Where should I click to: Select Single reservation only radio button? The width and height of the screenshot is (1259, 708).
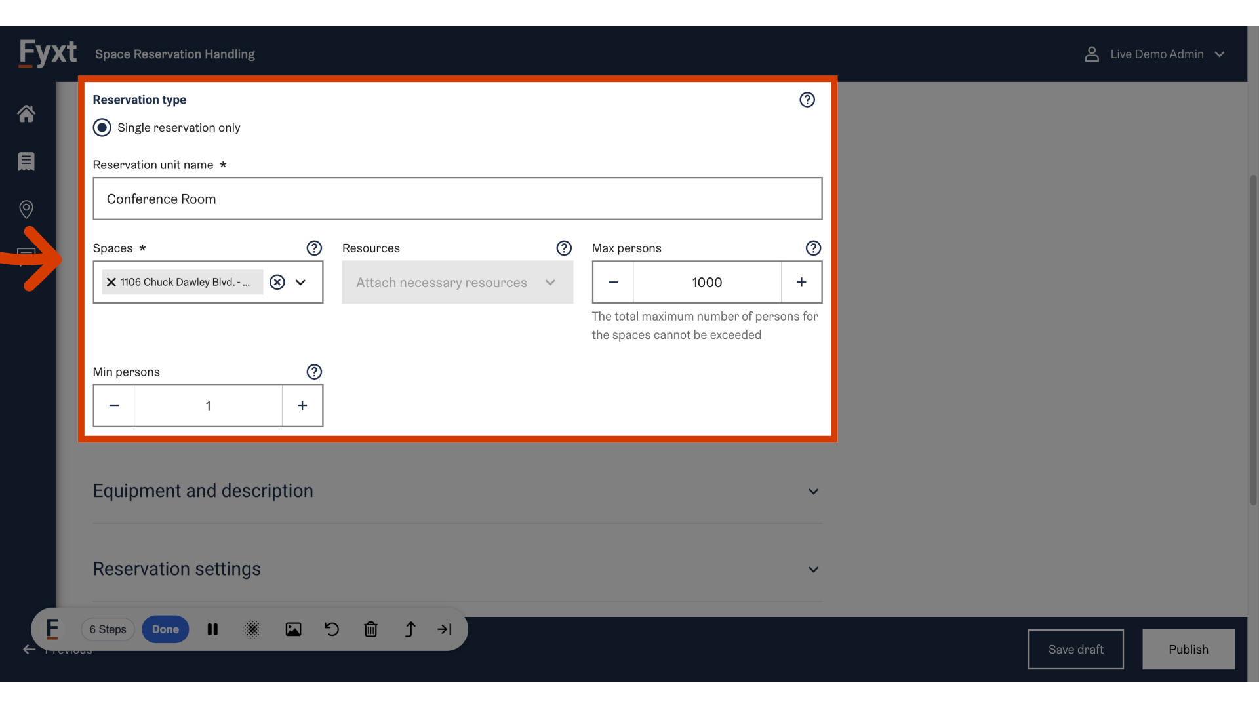pos(102,128)
